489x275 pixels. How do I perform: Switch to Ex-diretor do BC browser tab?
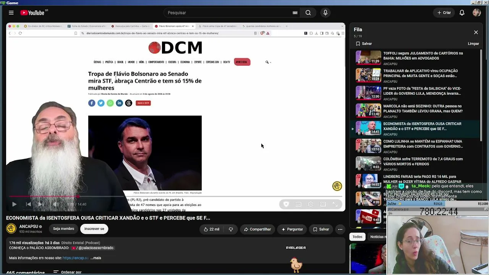pos(42,26)
